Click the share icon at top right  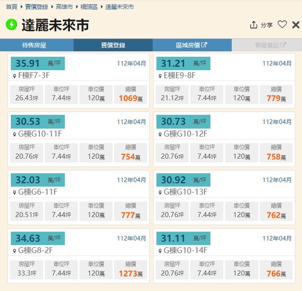click(254, 25)
